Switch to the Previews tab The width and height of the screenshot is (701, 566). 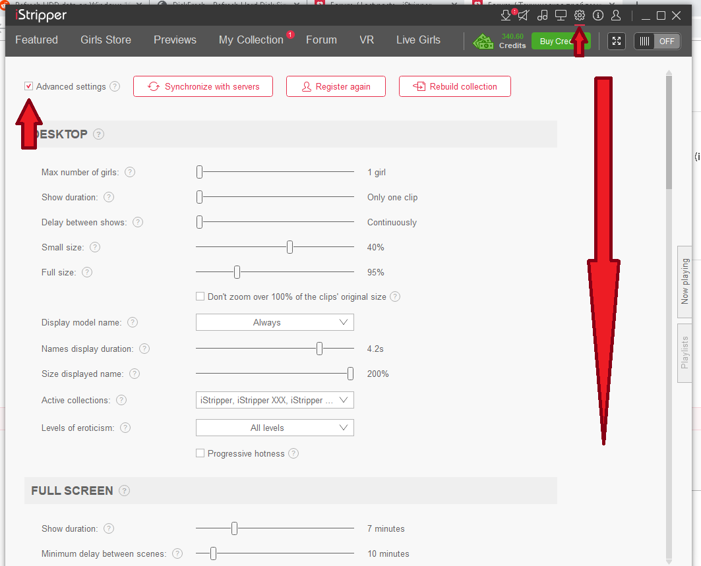point(175,40)
